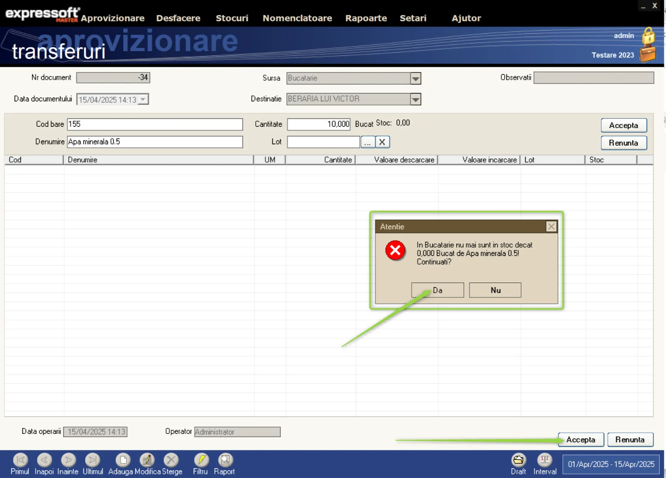Click the Inapoi back arrow icon
The image size is (666, 478).
pyautogui.click(x=44, y=460)
